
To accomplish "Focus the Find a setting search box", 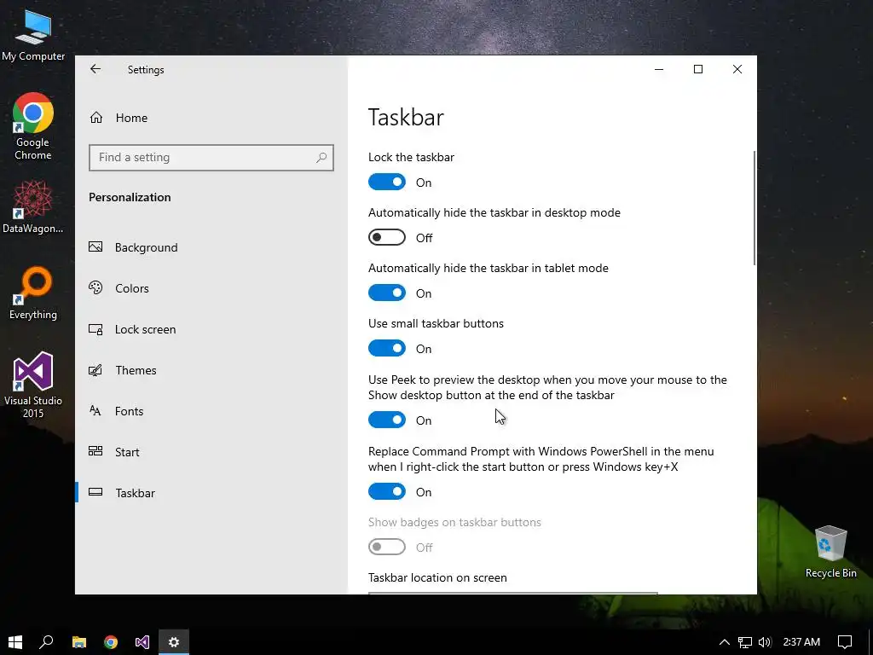I will (211, 158).
